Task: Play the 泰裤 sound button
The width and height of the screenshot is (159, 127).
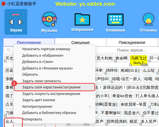Action: coord(9,88)
